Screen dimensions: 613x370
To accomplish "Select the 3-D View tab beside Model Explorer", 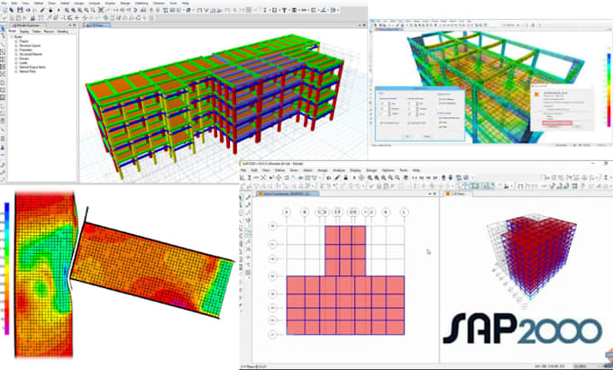I will coord(96,25).
